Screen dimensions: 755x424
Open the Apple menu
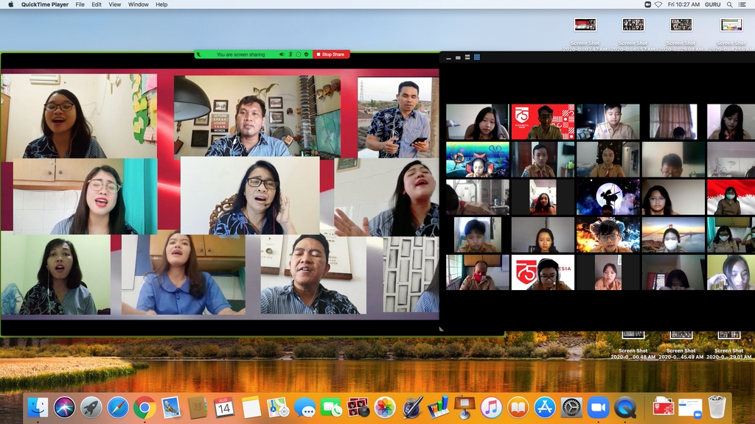pyautogui.click(x=10, y=4)
